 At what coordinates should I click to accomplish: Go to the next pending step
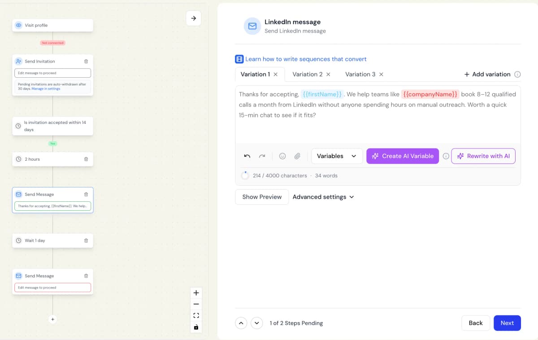coord(256,323)
